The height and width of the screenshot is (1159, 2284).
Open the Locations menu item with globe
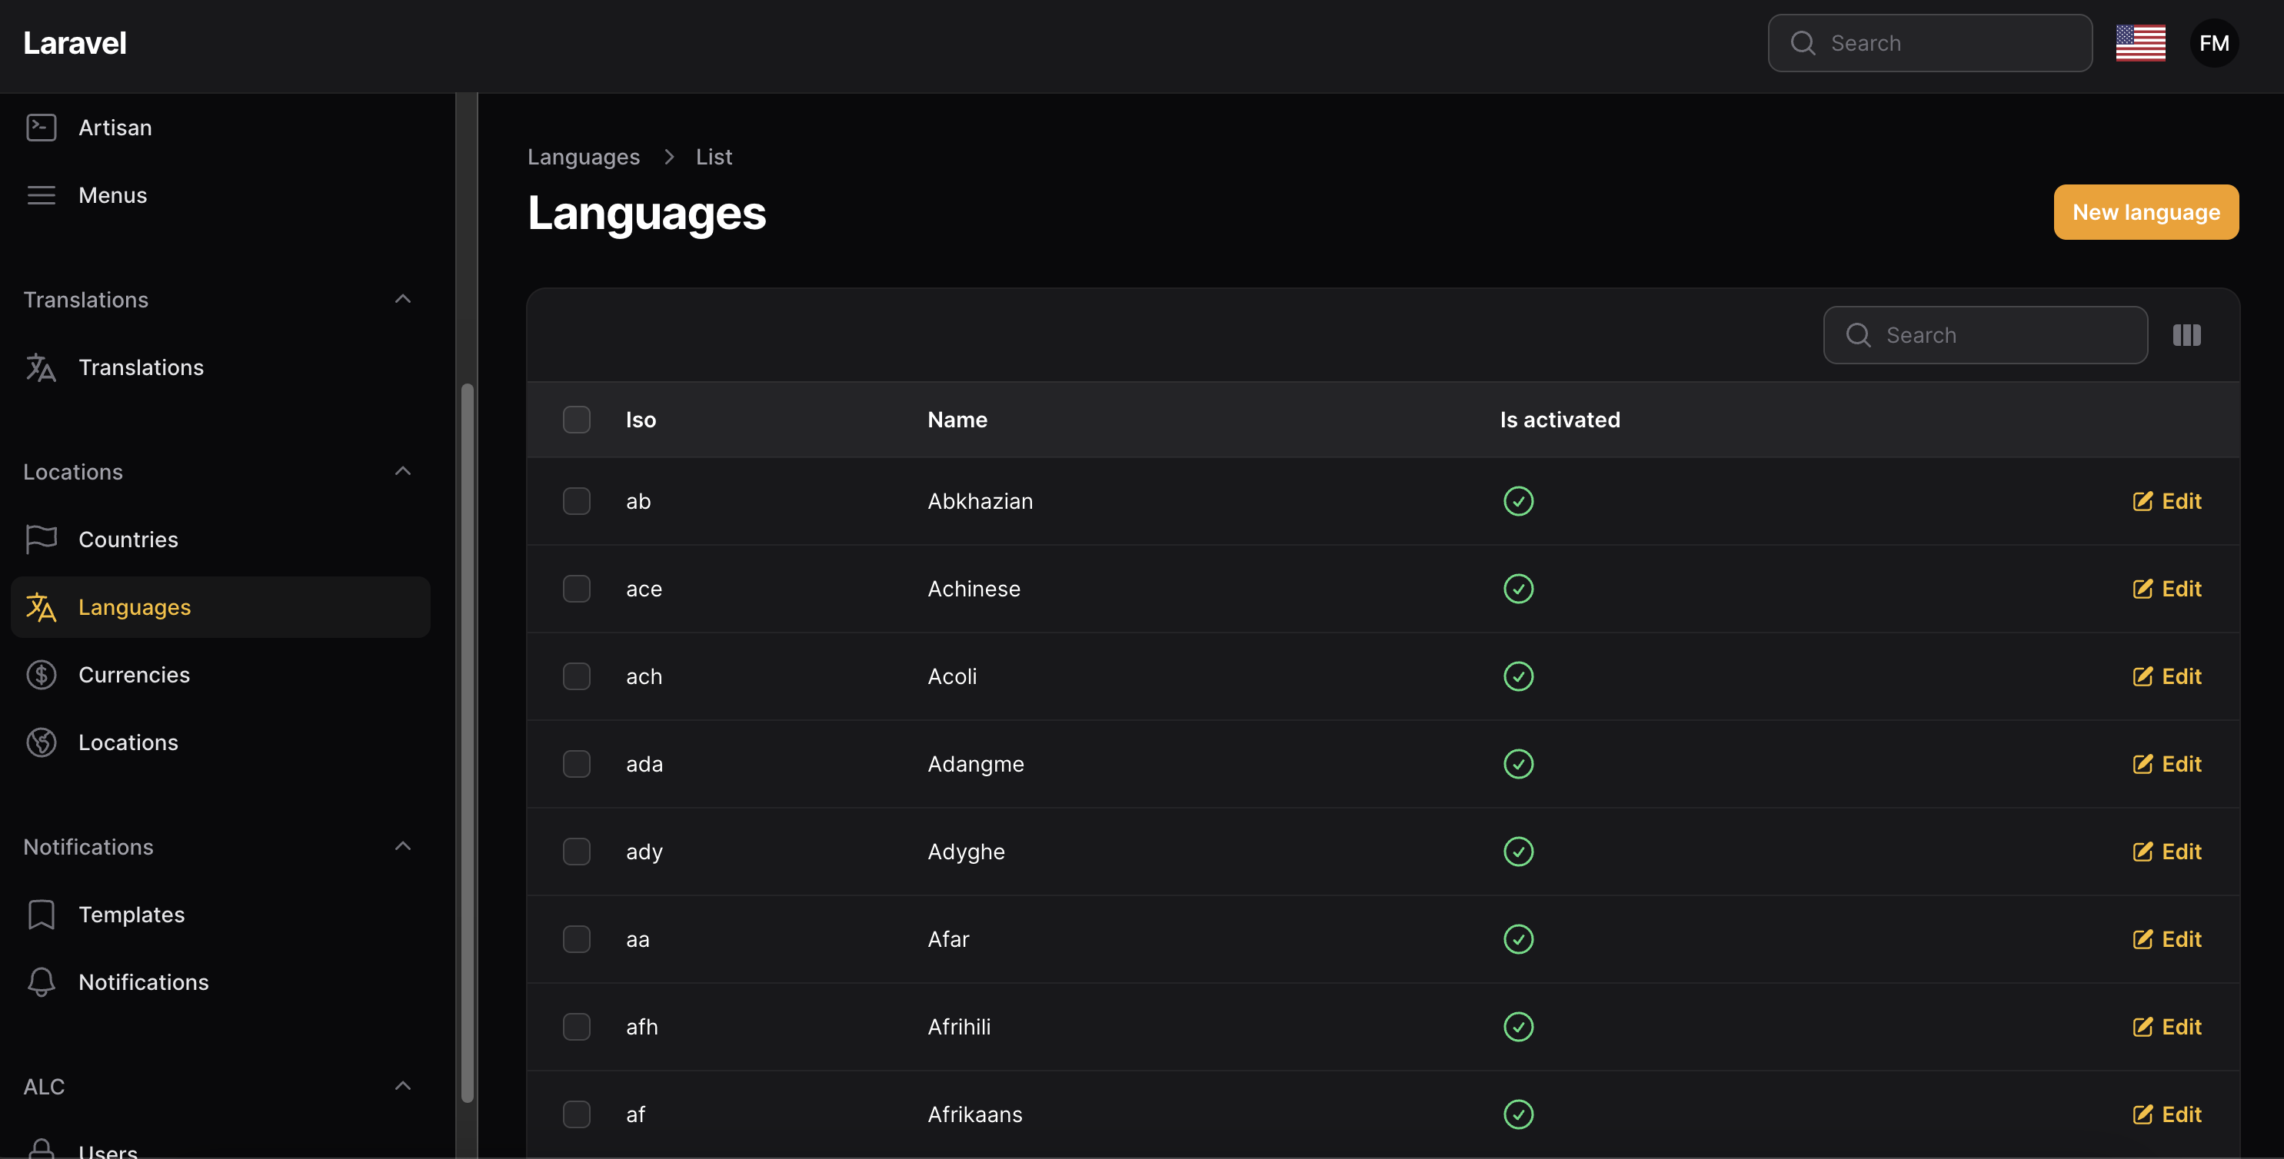coord(128,742)
